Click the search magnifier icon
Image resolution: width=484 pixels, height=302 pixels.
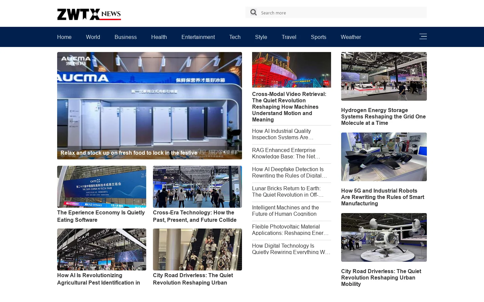pos(253,12)
